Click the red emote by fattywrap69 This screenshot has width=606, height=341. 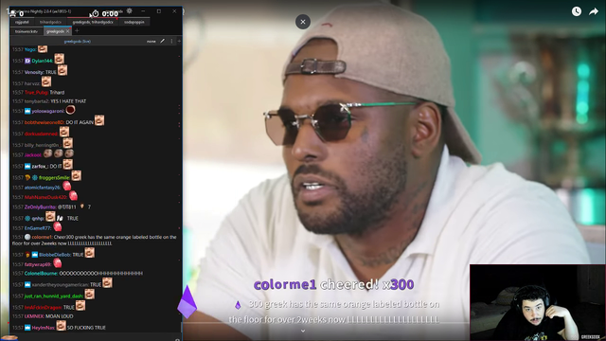coord(58,263)
